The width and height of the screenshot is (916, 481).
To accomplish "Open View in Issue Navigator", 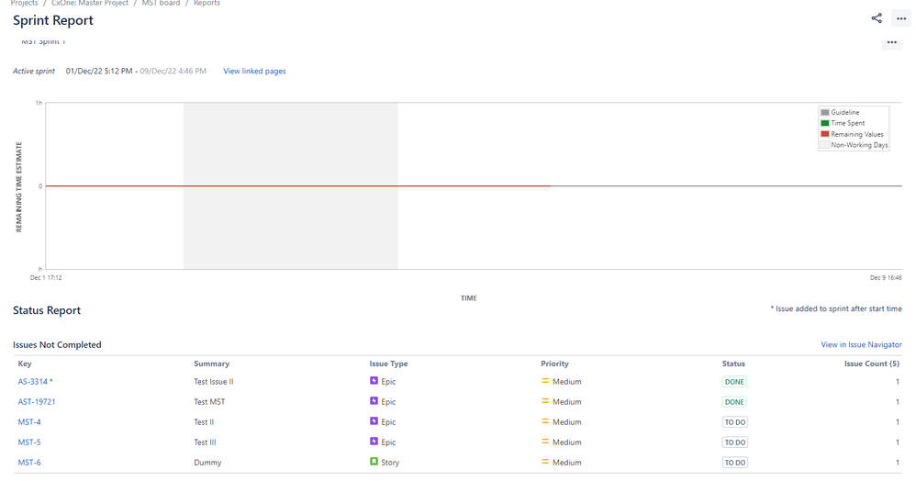I will point(861,345).
